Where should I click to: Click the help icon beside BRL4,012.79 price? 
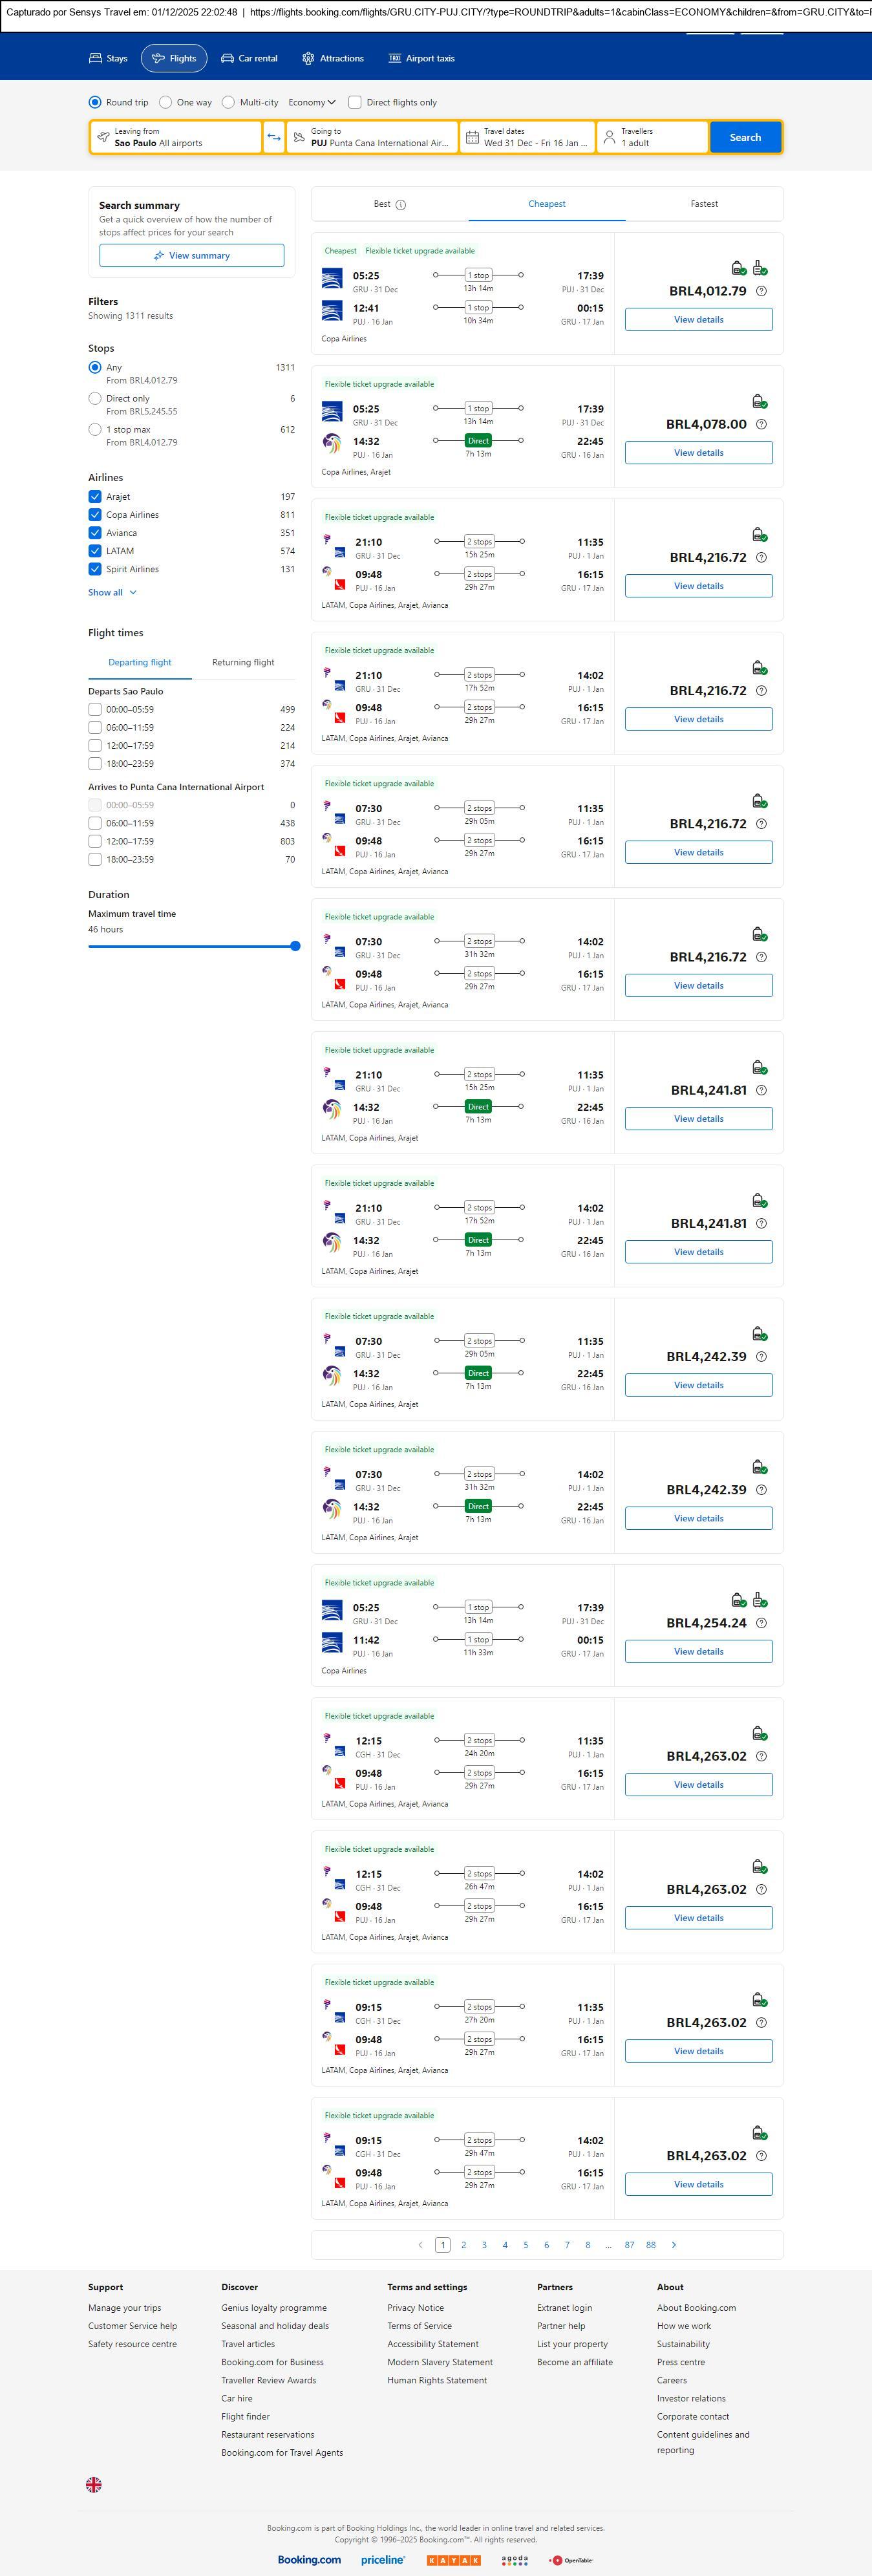click(761, 291)
